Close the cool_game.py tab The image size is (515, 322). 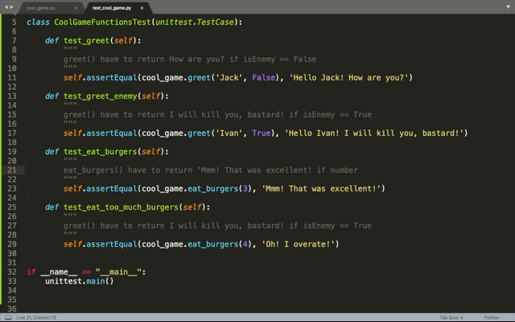click(76, 6)
